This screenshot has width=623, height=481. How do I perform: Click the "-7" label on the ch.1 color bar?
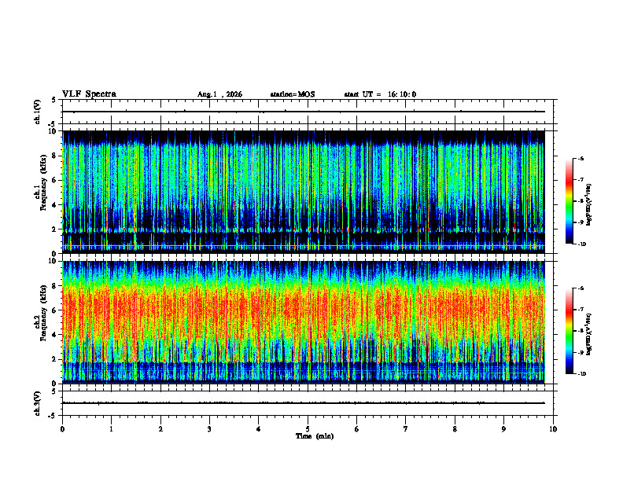(x=581, y=180)
